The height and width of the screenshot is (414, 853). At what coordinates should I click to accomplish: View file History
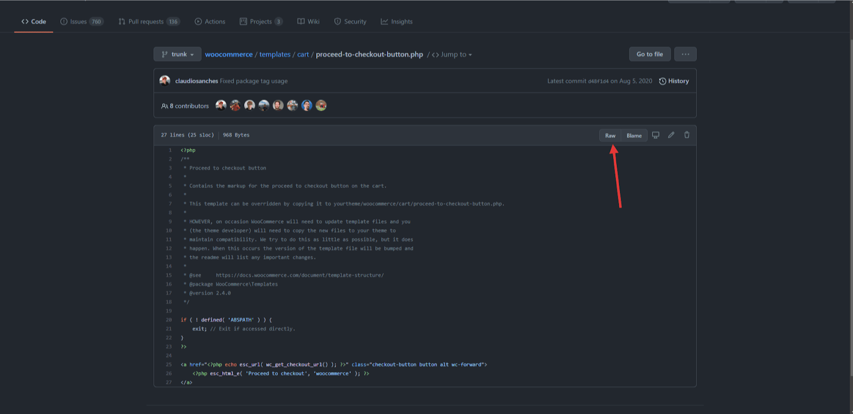(x=674, y=81)
